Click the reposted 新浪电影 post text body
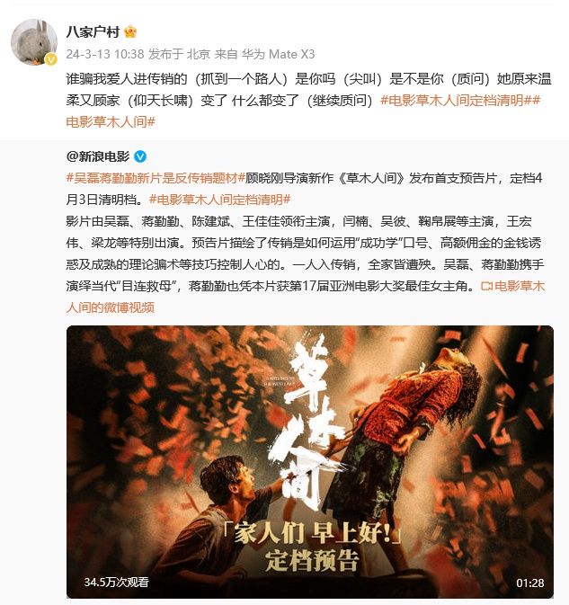Viewport: 569px width, 605px height. [305, 243]
